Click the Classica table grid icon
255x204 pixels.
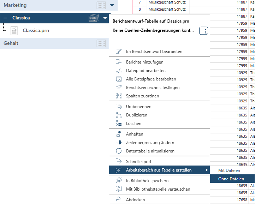click(93, 18)
